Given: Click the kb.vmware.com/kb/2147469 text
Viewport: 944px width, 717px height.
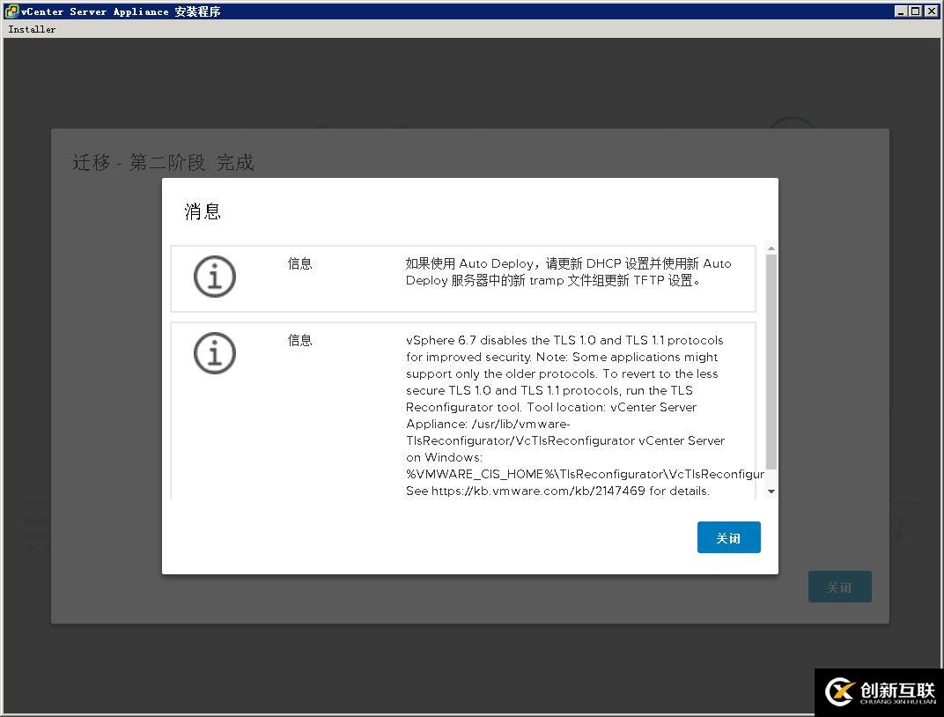Looking at the screenshot, I should tap(538, 491).
